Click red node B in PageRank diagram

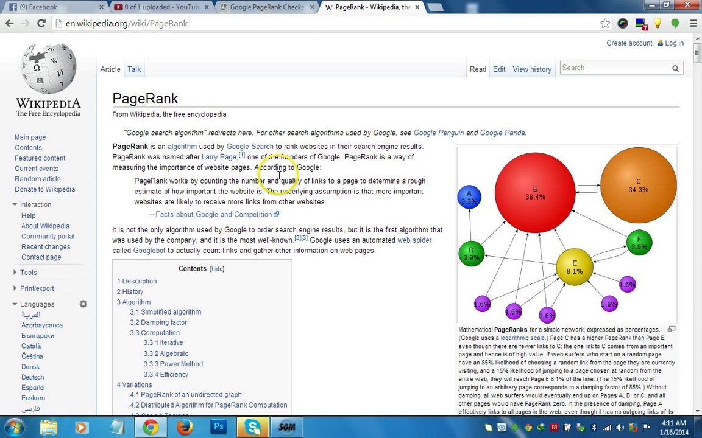(x=535, y=193)
